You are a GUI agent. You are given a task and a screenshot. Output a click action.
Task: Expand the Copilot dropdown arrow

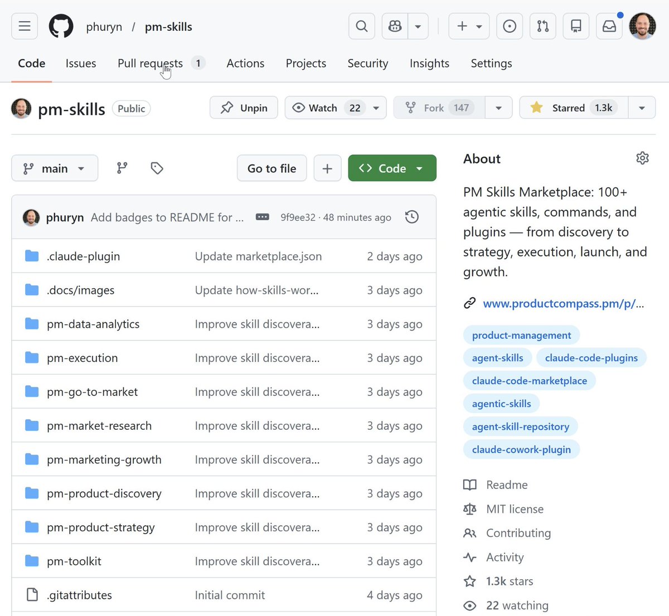[418, 26]
